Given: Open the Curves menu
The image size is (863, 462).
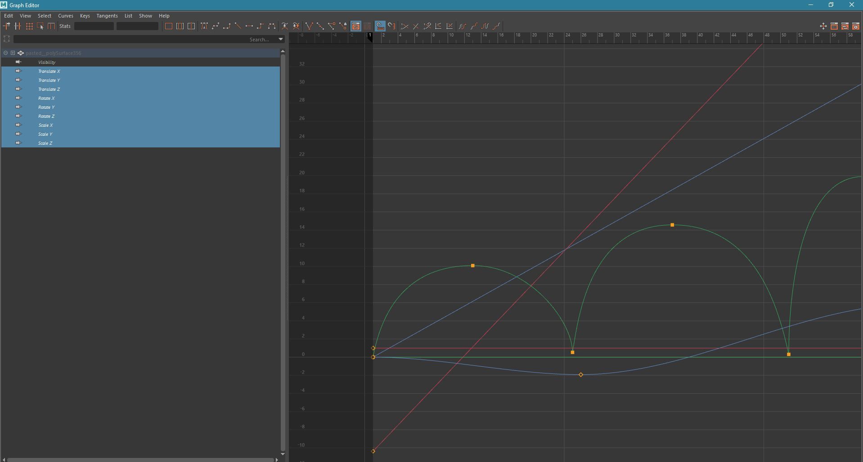Looking at the screenshot, I should click(x=65, y=16).
